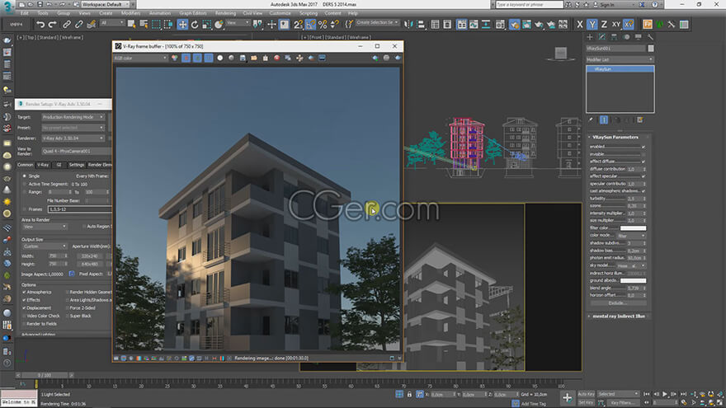Screen dimensions: 726x408
Task: Constrain to the Y axis
Action: coord(592,24)
